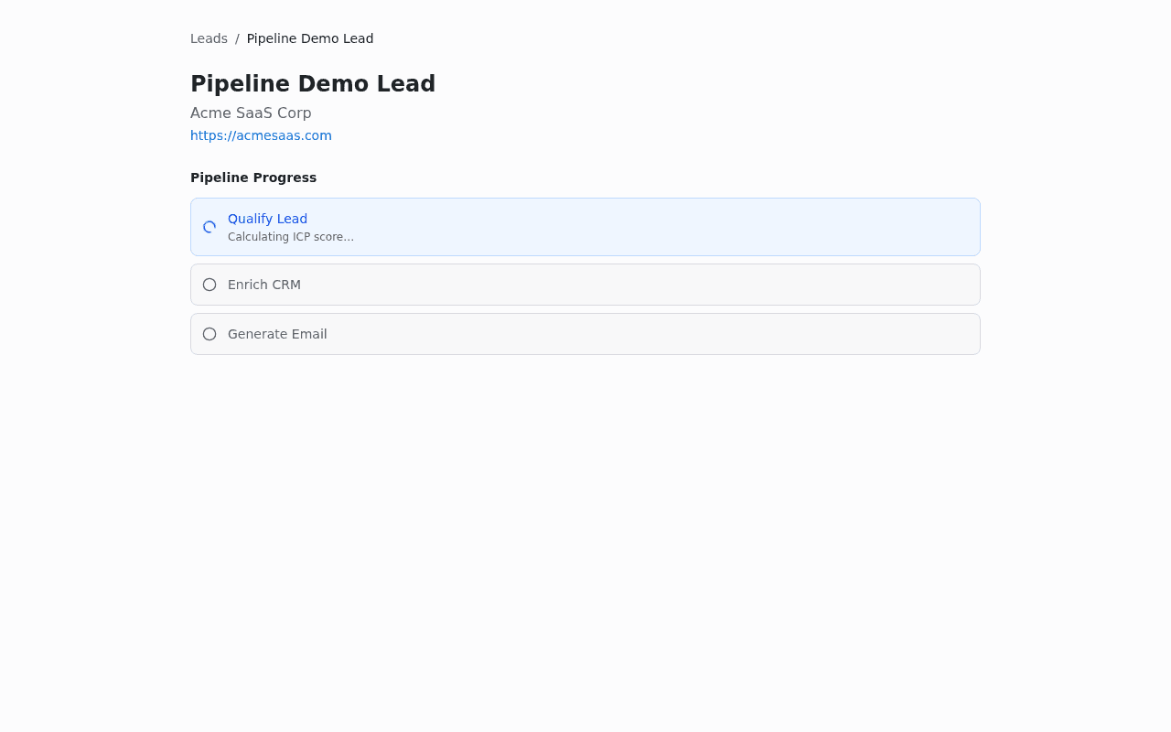Click the Pipeline Demo Lead page heading
This screenshot has width=1171, height=732.
[313, 83]
